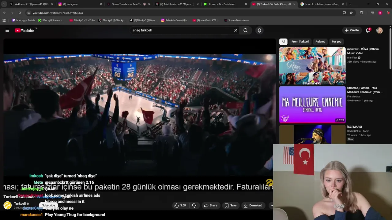392x220 pixels.
Task: Install the app via the address bar install icon
Action: tap(345, 13)
